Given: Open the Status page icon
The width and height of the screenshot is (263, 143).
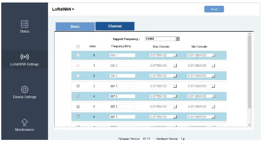Looking at the screenshot, I should coord(25,24).
